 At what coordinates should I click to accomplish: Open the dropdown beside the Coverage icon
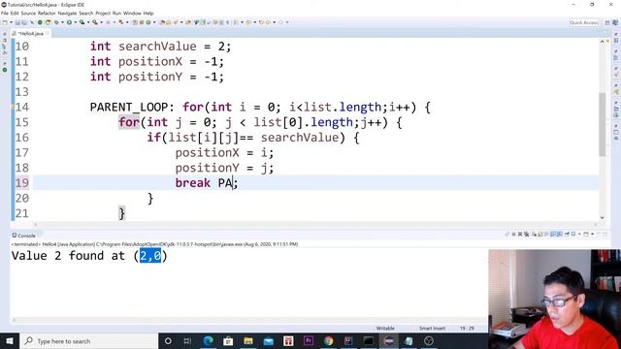click(x=88, y=22)
